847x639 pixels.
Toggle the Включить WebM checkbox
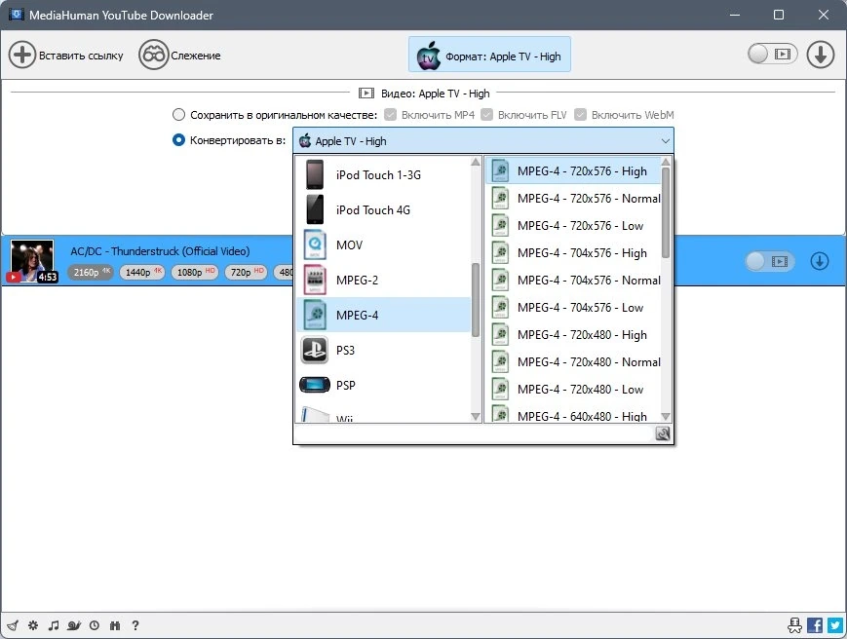pos(580,114)
